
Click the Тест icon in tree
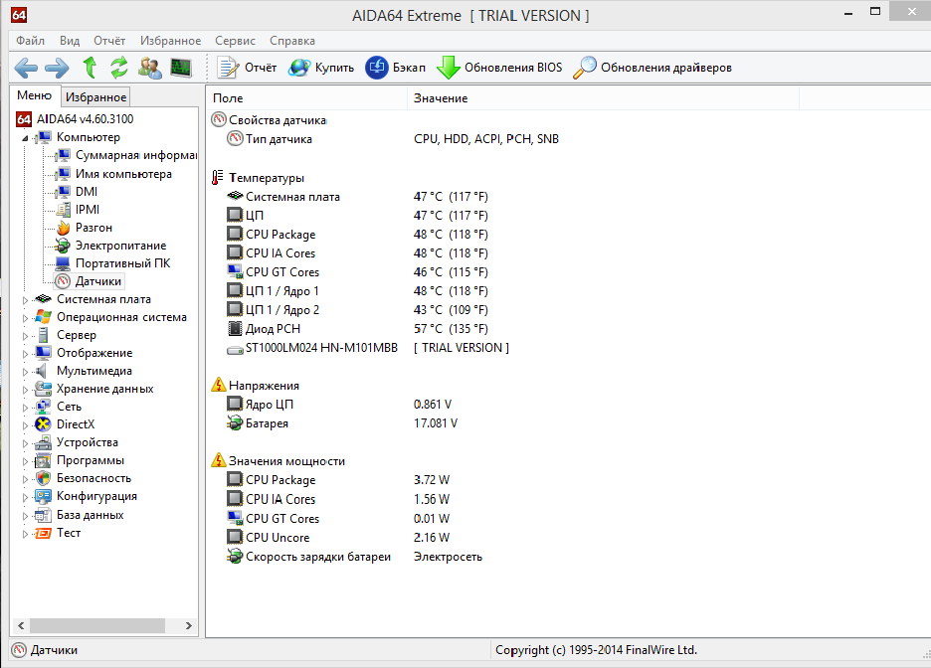pos(43,534)
